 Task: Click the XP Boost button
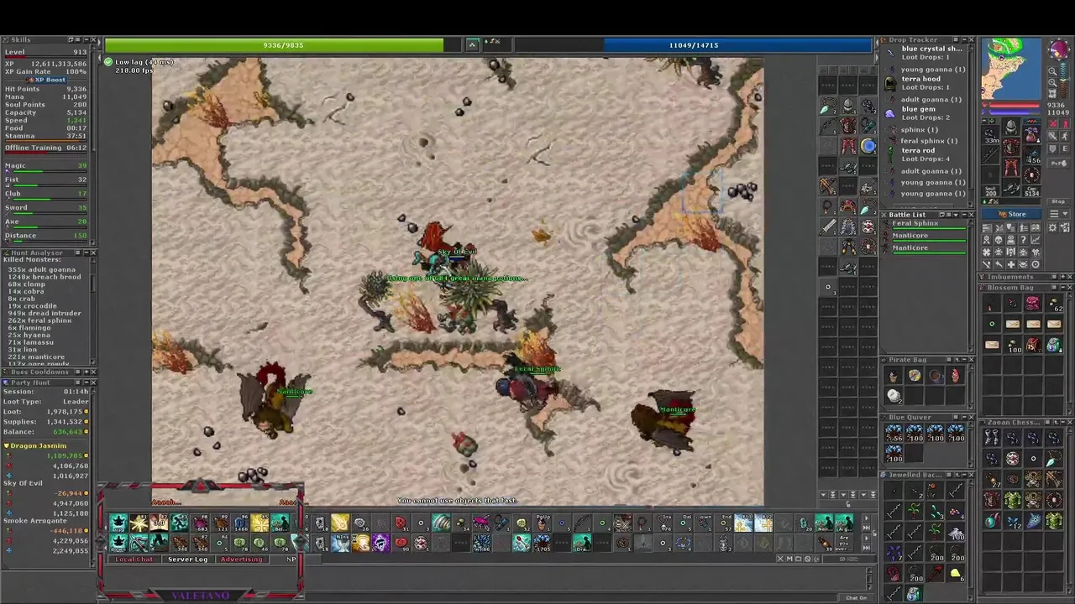48,80
